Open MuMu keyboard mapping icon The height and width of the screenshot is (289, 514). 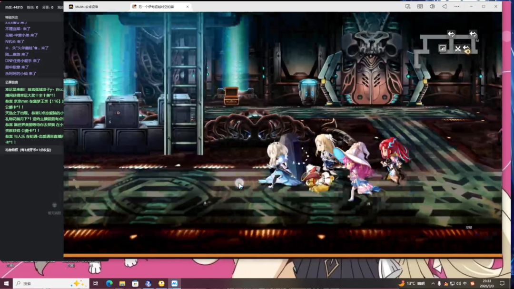coord(420,7)
